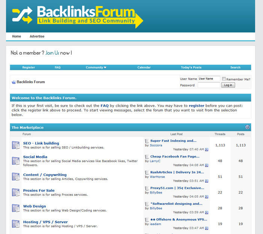Open Search in the navbar
This screenshot has height=234, width=263.
click(235, 67)
